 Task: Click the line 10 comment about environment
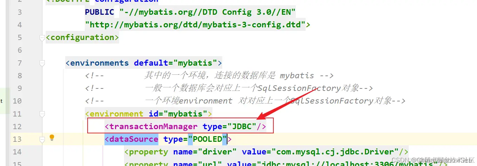(245, 101)
